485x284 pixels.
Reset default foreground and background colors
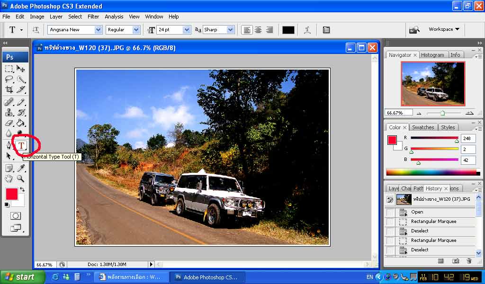[x=7, y=204]
